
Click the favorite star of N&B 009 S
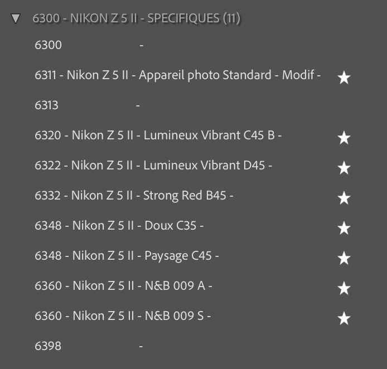(x=344, y=319)
